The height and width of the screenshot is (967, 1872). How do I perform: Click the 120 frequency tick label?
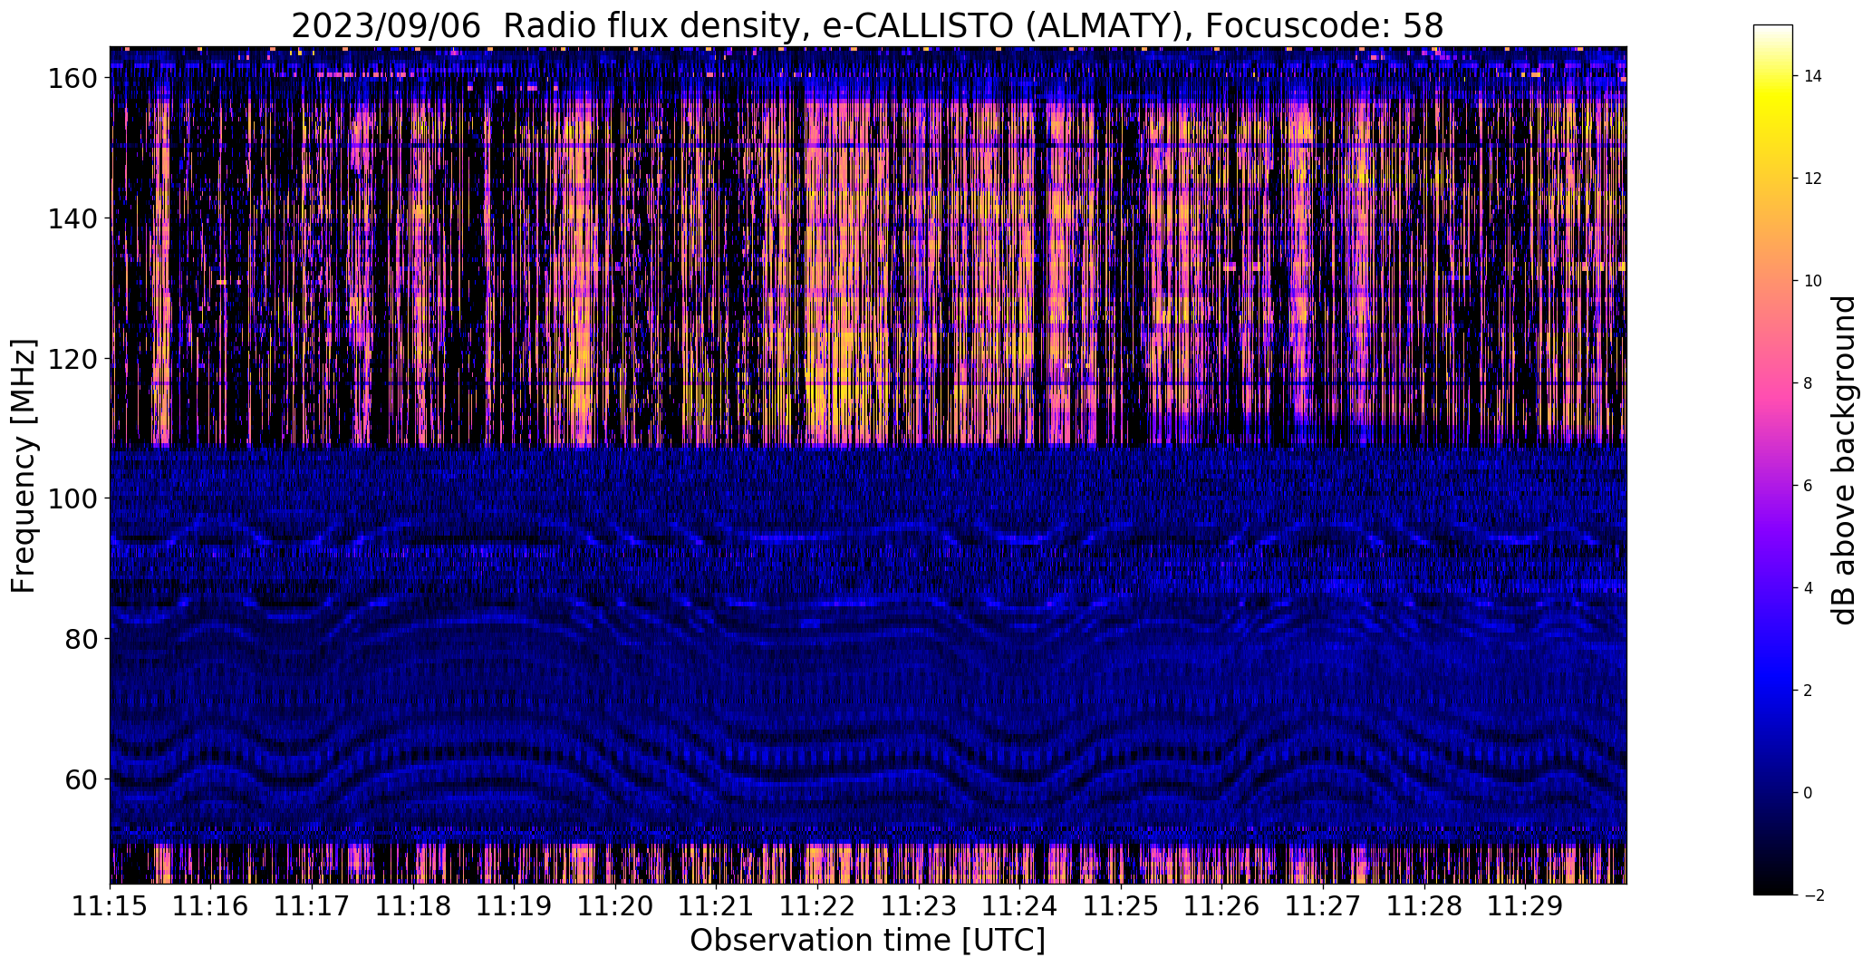(72, 359)
